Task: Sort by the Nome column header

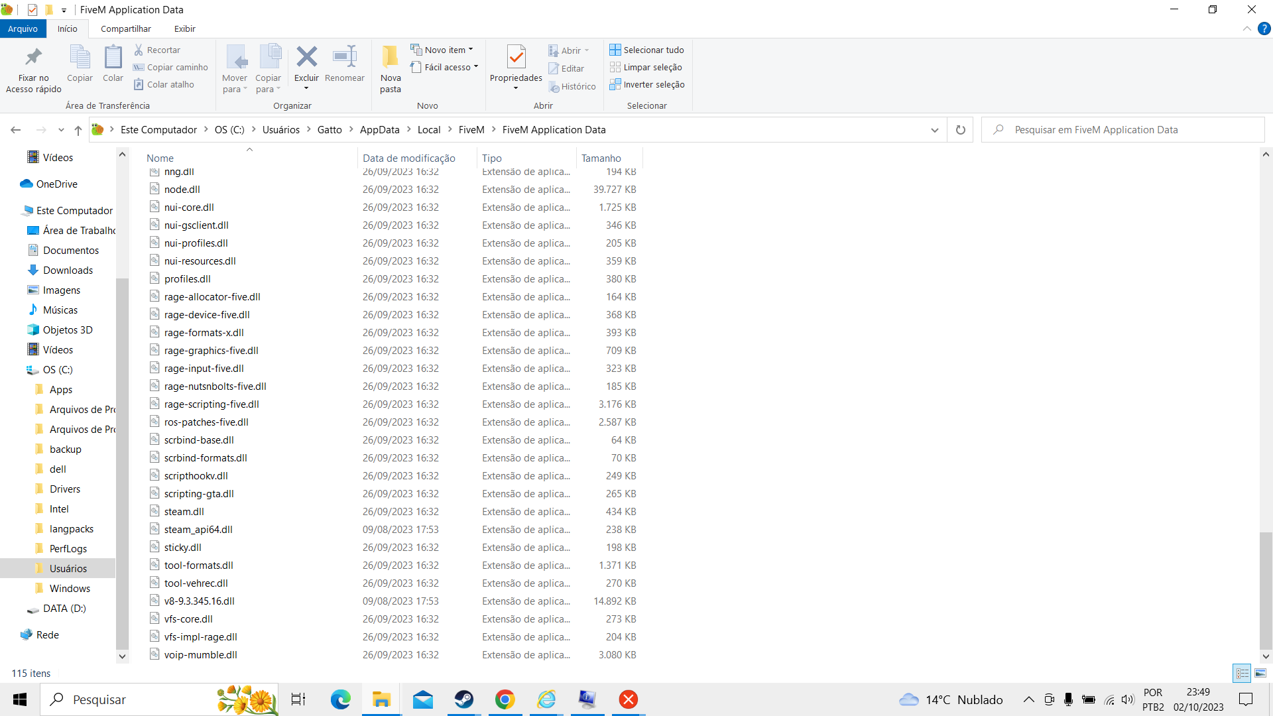Action: 251,158
